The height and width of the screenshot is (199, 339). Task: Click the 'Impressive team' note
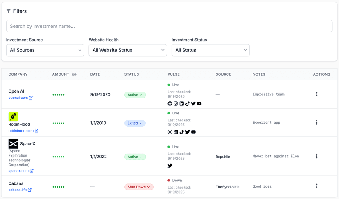269,94
